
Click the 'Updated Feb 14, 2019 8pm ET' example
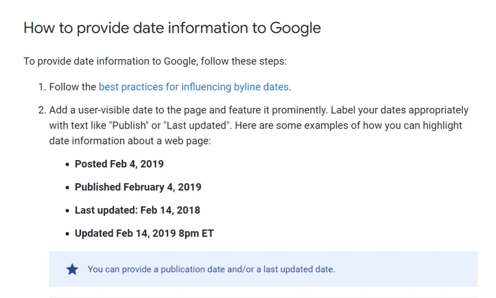[144, 233]
